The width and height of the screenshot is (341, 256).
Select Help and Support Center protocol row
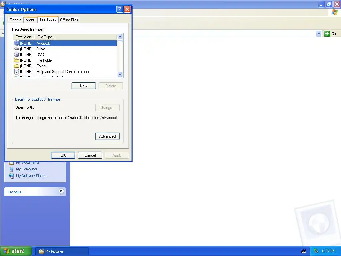(65, 71)
